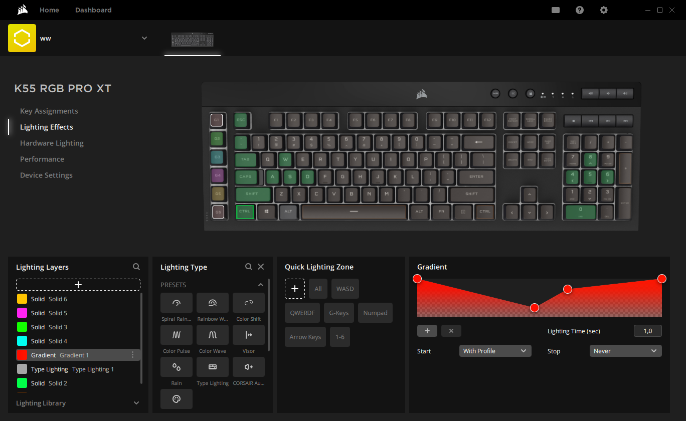
Task: Add a gradient stop with plus button
Action: (x=427, y=331)
